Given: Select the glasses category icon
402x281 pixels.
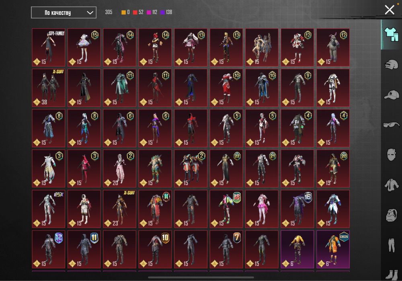Looking at the screenshot, I should point(391,125).
